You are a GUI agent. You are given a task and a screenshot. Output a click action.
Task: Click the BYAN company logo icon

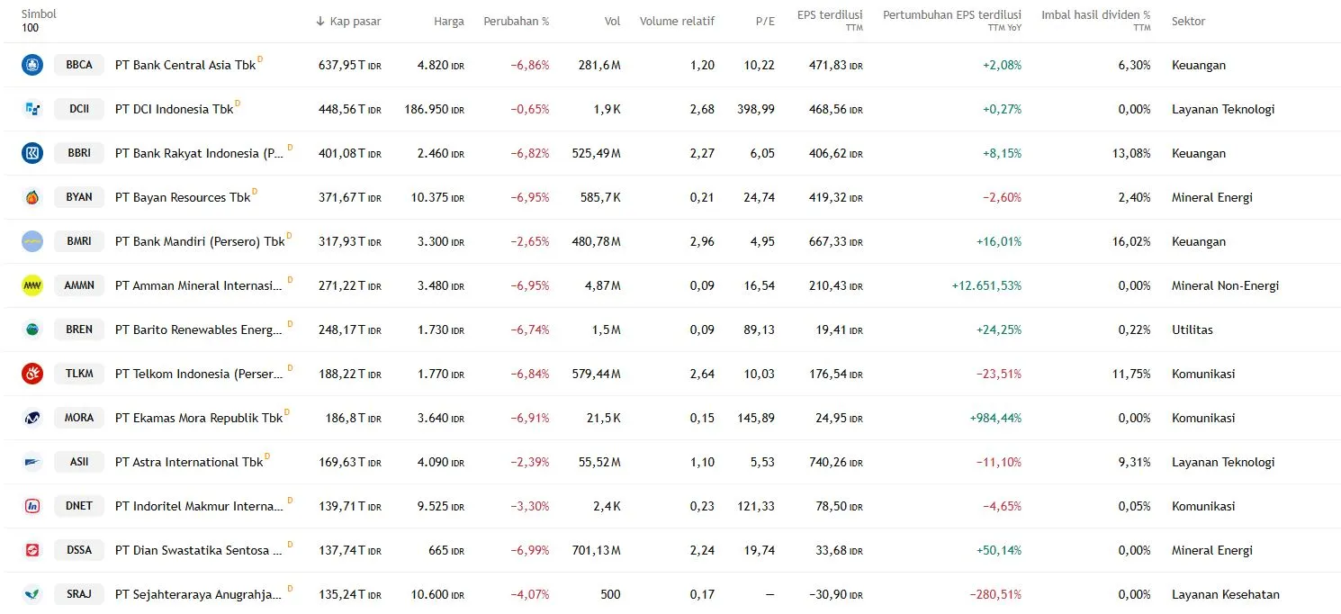point(32,197)
